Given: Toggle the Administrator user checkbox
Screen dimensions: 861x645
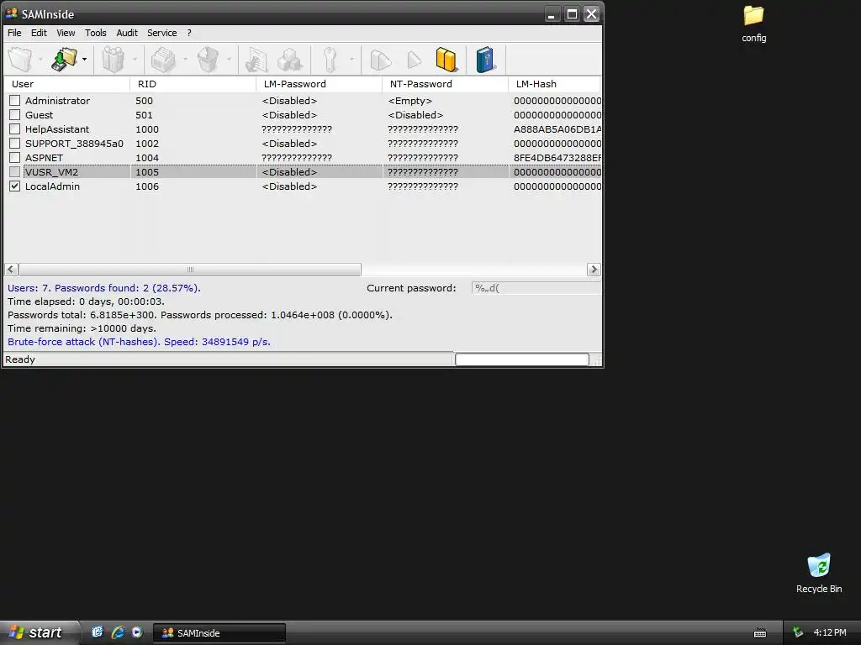Looking at the screenshot, I should coord(15,101).
